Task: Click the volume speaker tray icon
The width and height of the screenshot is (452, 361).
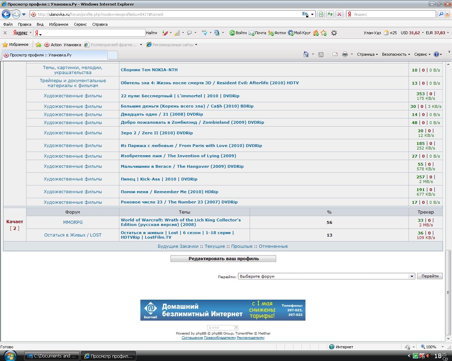Action: [428, 356]
